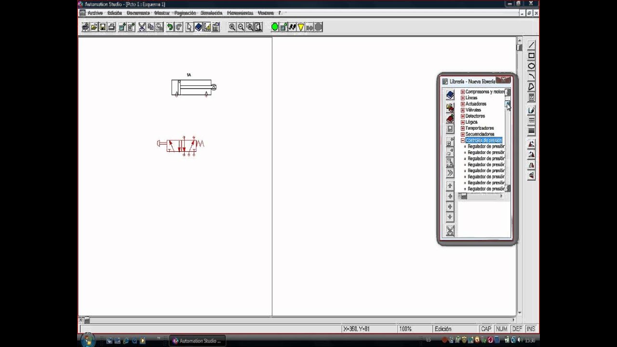The height and width of the screenshot is (347, 617).
Task: Expand the Líneas library category
Action: coord(463,98)
